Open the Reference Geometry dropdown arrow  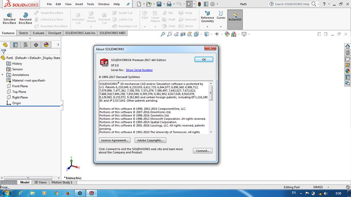[207, 27]
